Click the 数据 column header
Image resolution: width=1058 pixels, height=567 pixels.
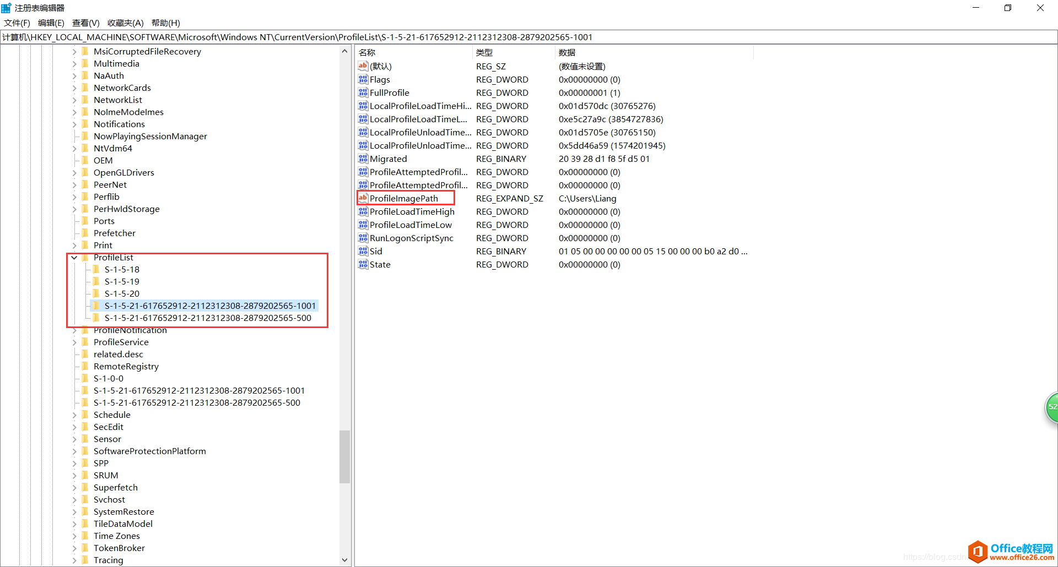(x=654, y=52)
